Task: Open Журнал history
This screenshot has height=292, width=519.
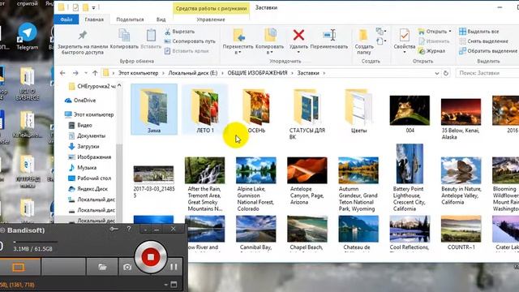Action: [431, 51]
